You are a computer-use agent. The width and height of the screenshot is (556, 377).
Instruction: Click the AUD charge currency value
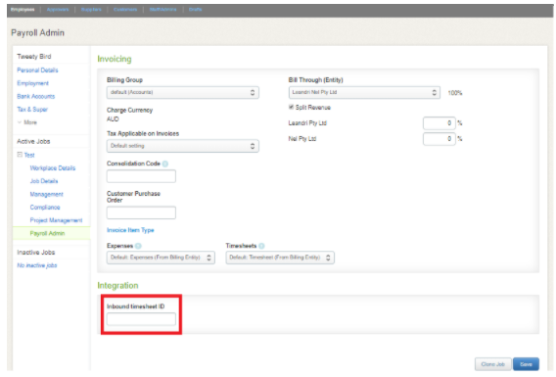pyautogui.click(x=113, y=119)
